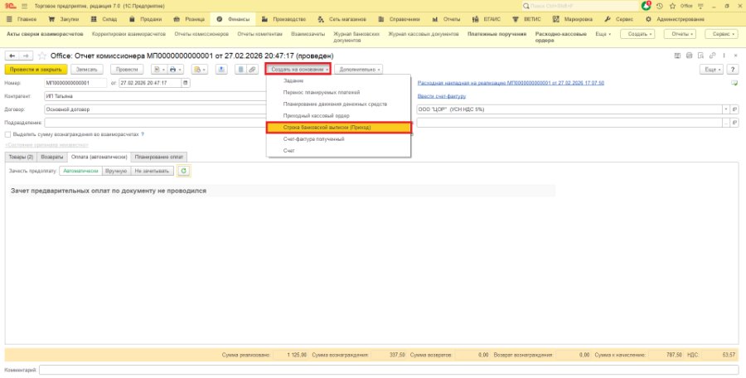Click the notifications bell icon with red badge
The height and width of the screenshot is (378, 746).
tap(646, 6)
